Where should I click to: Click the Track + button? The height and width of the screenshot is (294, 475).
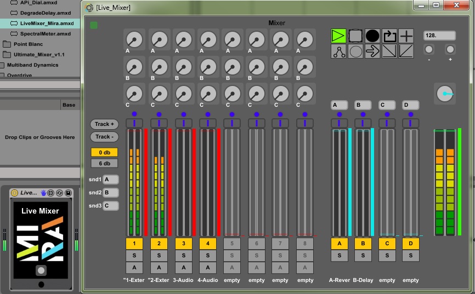pos(104,124)
